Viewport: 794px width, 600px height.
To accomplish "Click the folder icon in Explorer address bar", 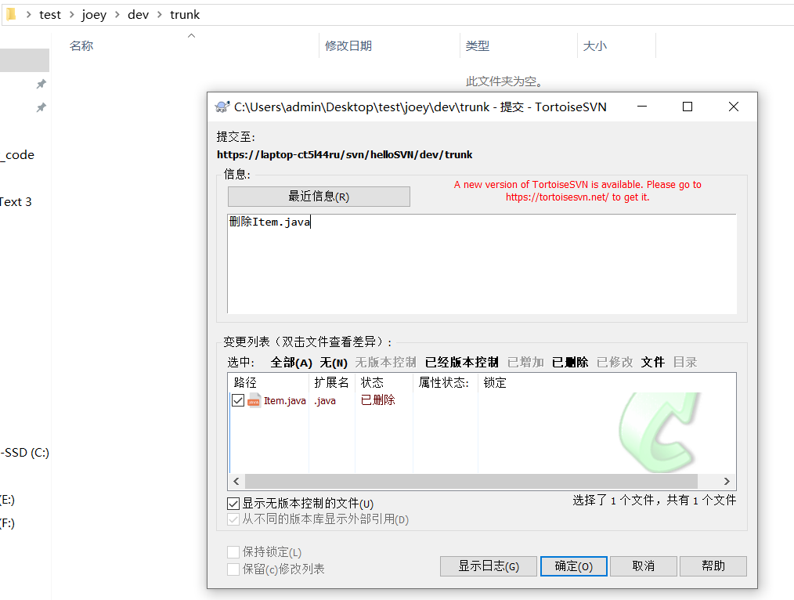I will [x=11, y=14].
